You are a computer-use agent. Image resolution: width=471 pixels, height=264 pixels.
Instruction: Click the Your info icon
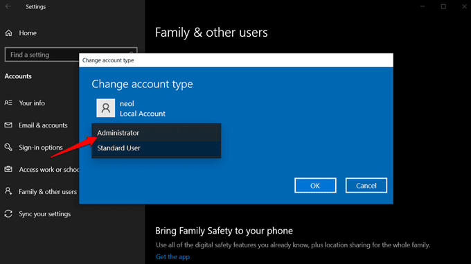(x=8, y=103)
